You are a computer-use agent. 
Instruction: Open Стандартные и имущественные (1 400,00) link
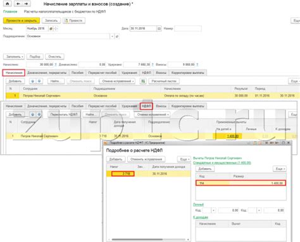pos(222,163)
